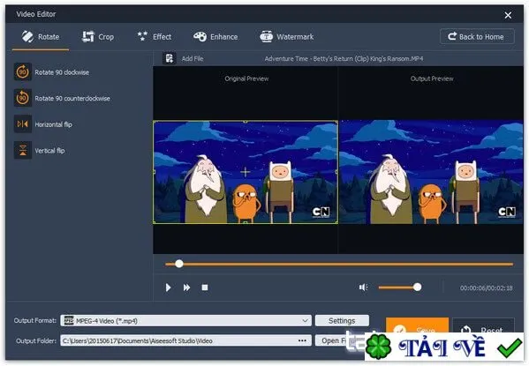Click the volume slider knob

click(x=418, y=288)
